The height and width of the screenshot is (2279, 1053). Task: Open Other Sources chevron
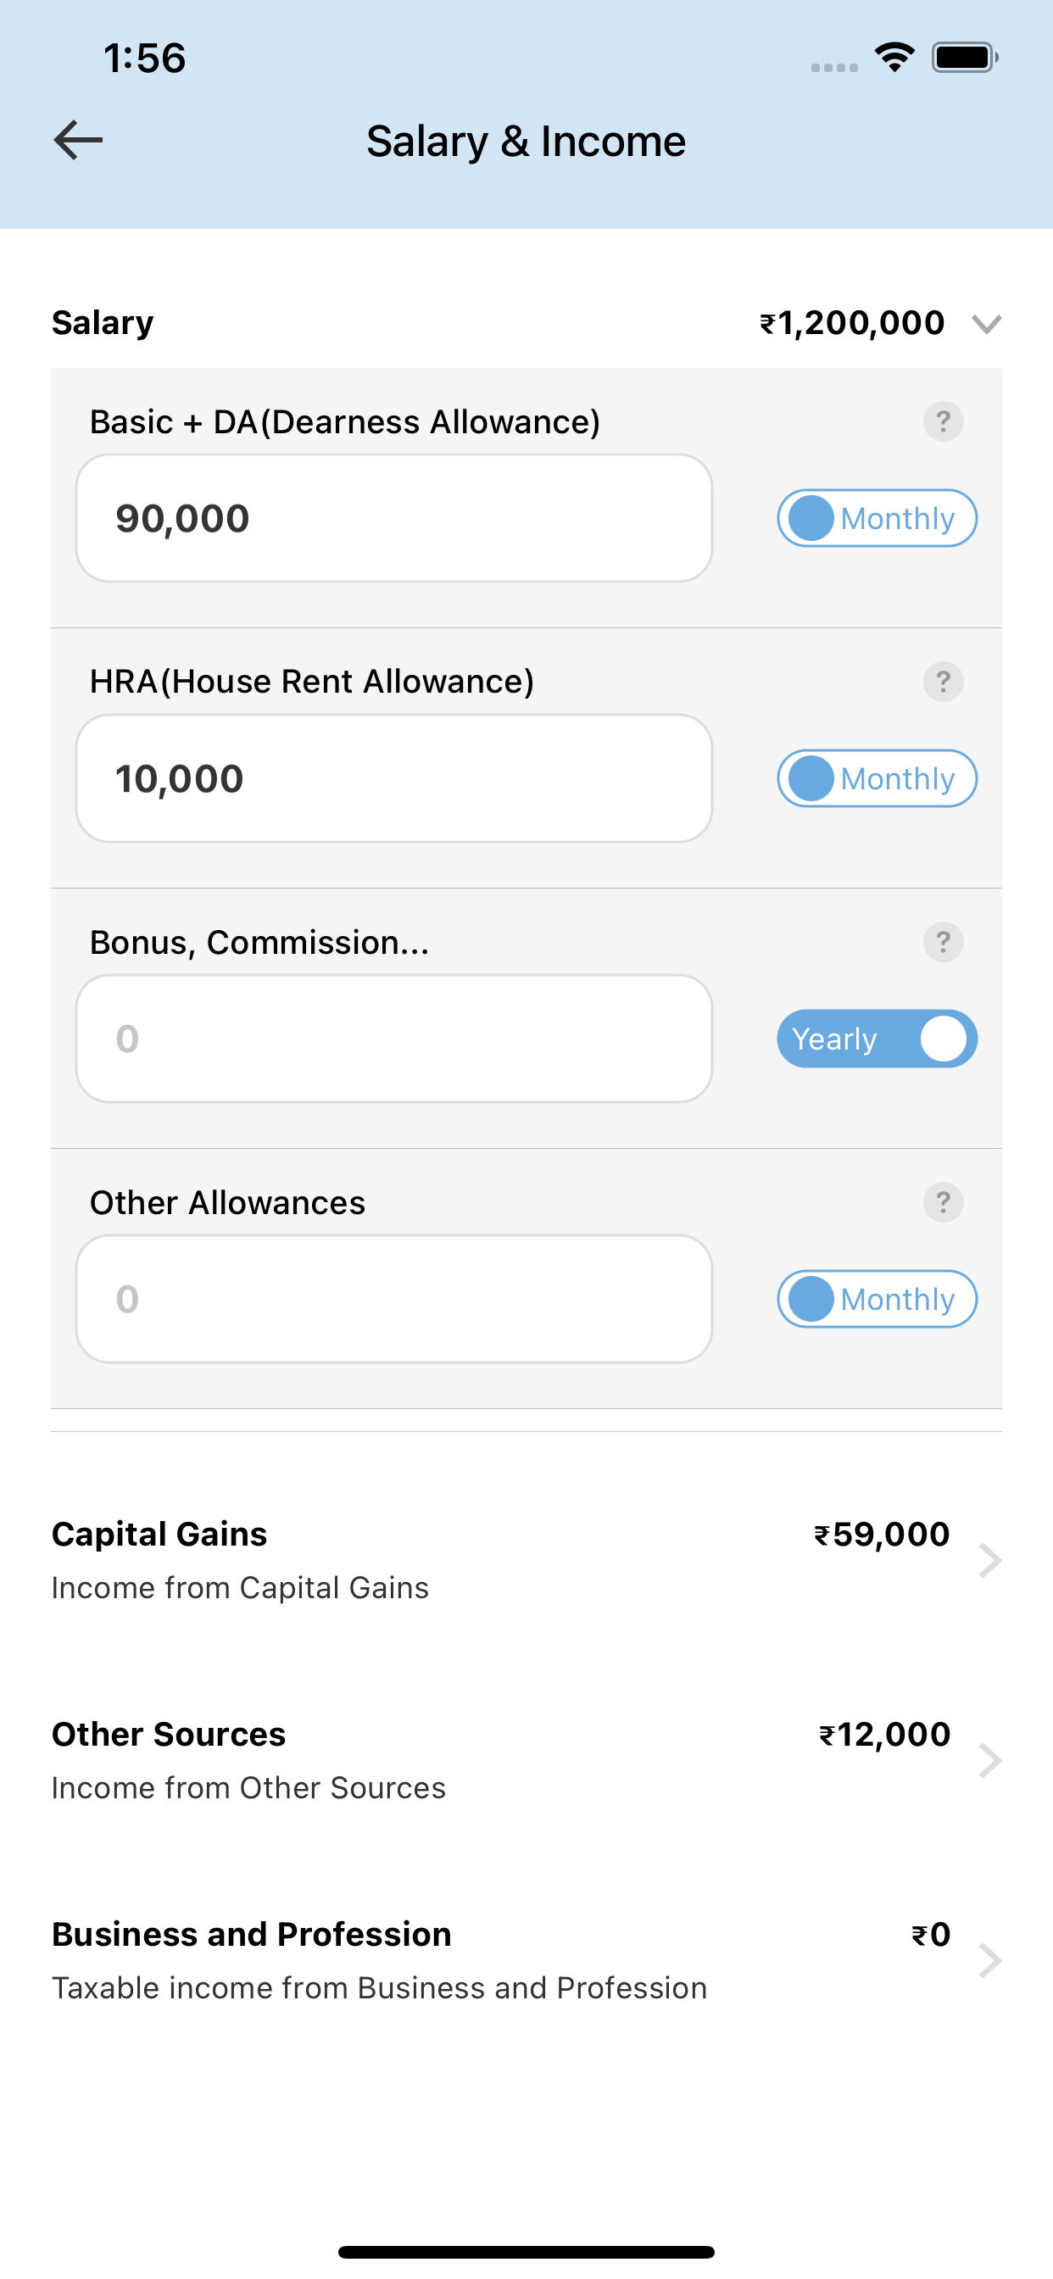click(x=990, y=1761)
